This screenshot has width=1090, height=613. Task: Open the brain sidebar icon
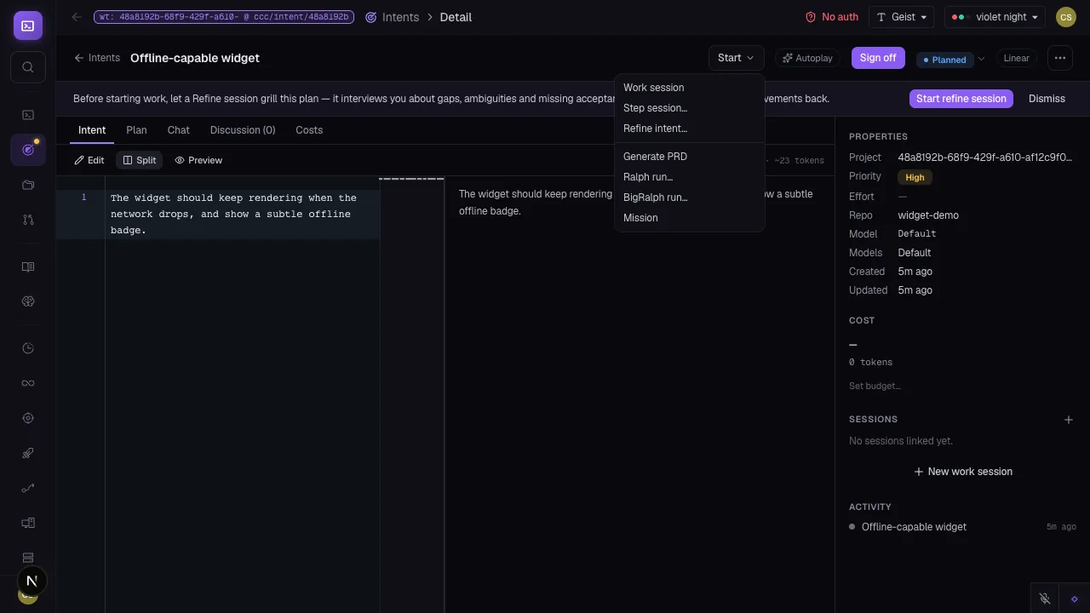pyautogui.click(x=28, y=301)
